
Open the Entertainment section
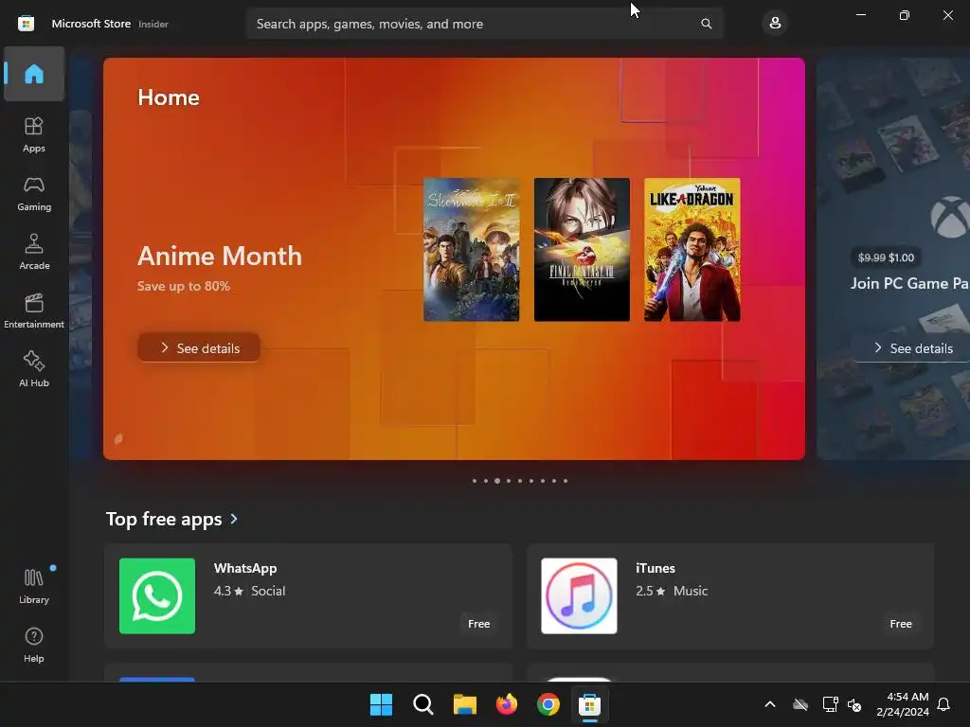coord(34,310)
